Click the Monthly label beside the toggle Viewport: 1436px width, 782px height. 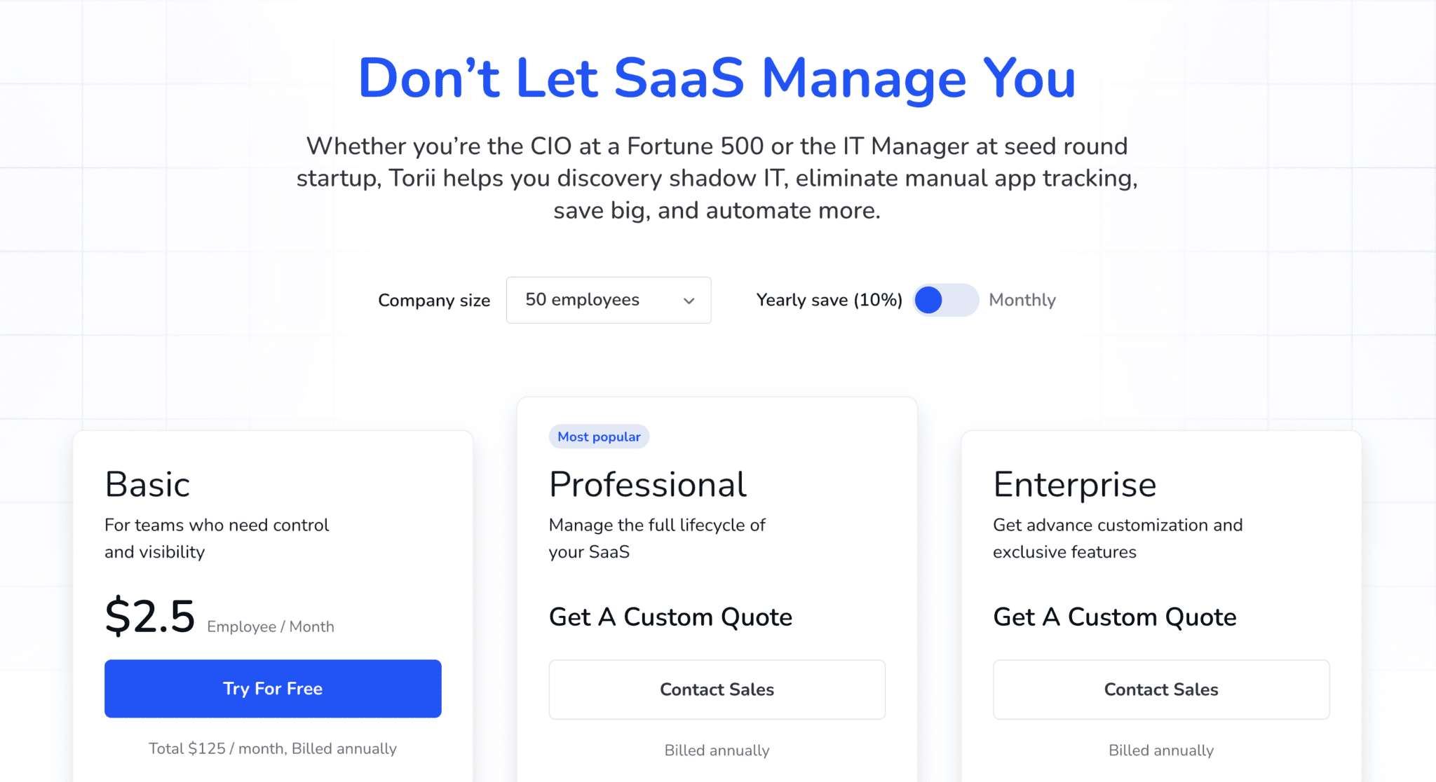tap(1022, 300)
